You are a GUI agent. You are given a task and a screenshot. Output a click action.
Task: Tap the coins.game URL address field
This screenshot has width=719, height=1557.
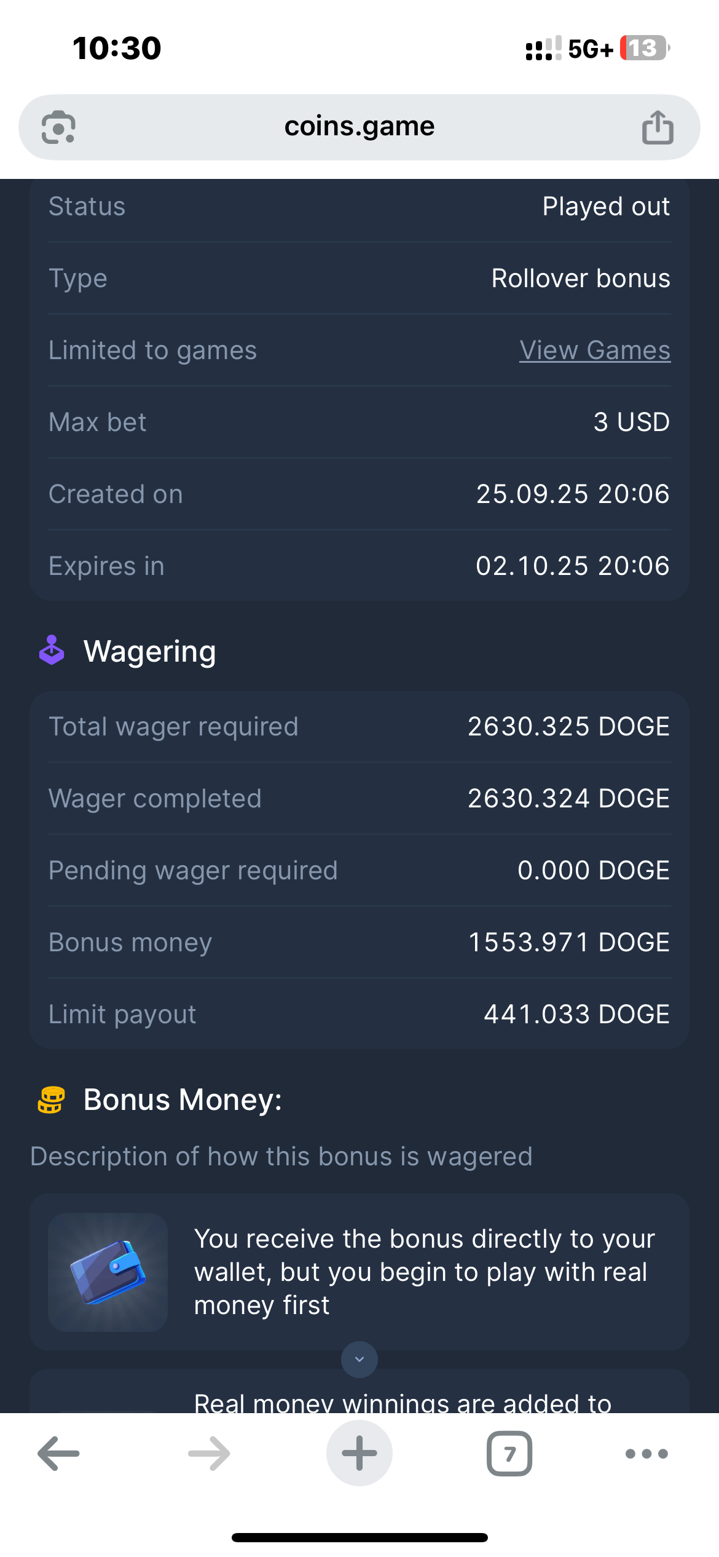(x=359, y=127)
